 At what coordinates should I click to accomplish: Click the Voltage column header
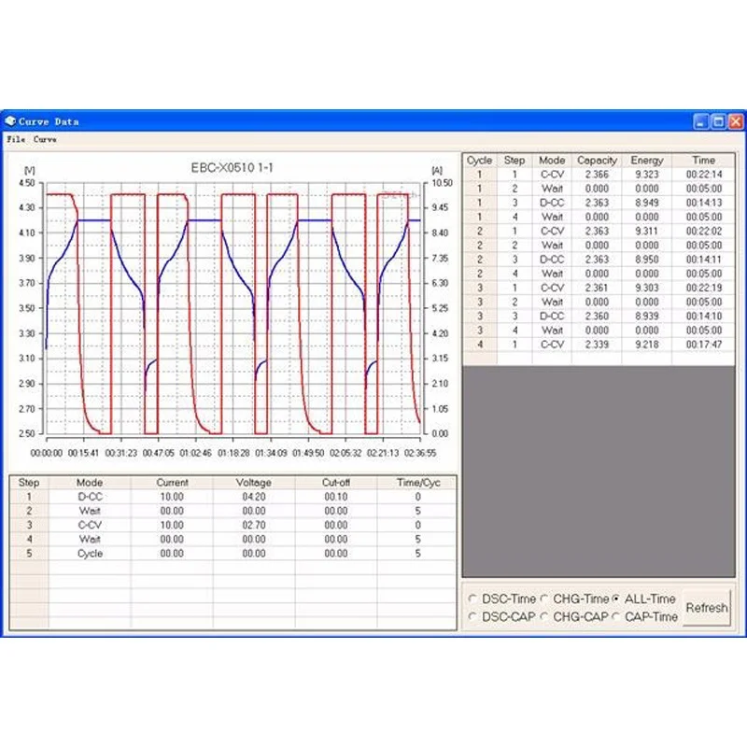tap(253, 483)
